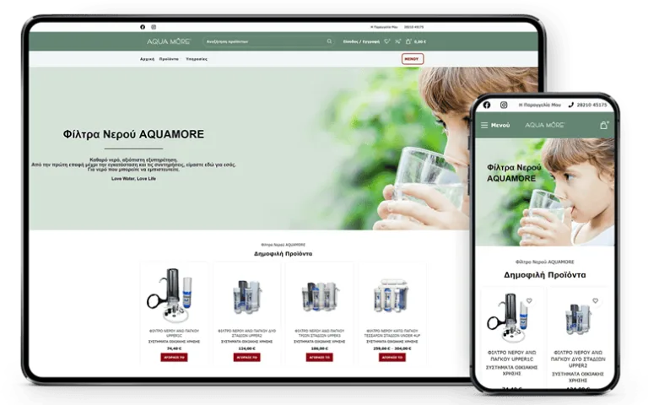Screen dimensions: 648x405
Task: Select the Αρχική menu item on the tablet
Action: (x=147, y=59)
